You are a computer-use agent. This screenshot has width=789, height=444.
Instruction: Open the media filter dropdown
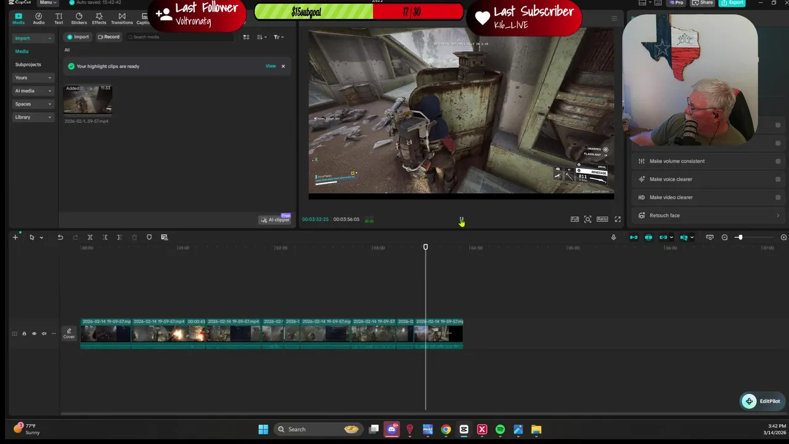click(x=278, y=37)
